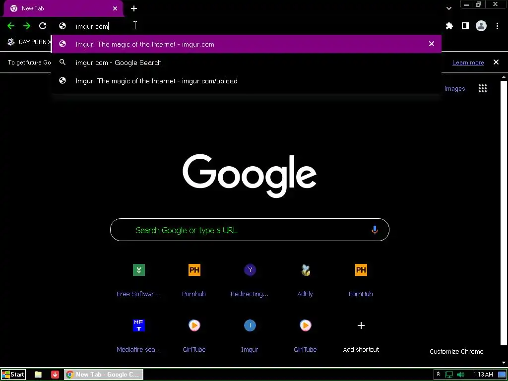The height and width of the screenshot is (381, 508).
Task: Reload the page with the refresh icon
Action: (43, 26)
